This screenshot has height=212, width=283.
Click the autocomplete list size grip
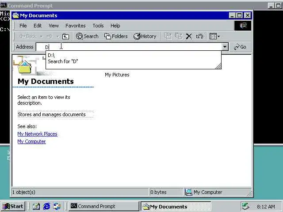click(218, 66)
